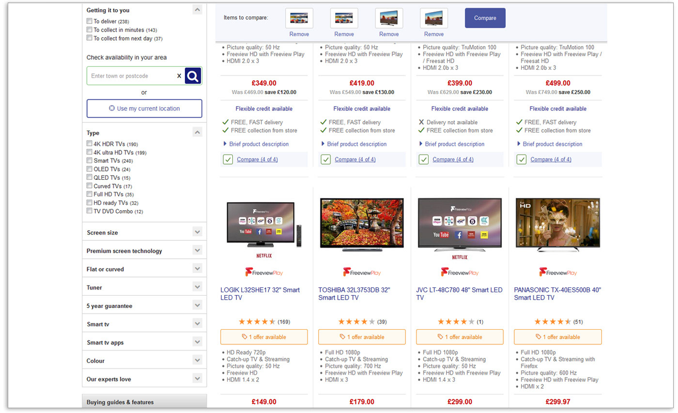Uncheck compare box on £399.00 TV
This screenshot has width=678, height=413.
(423, 159)
